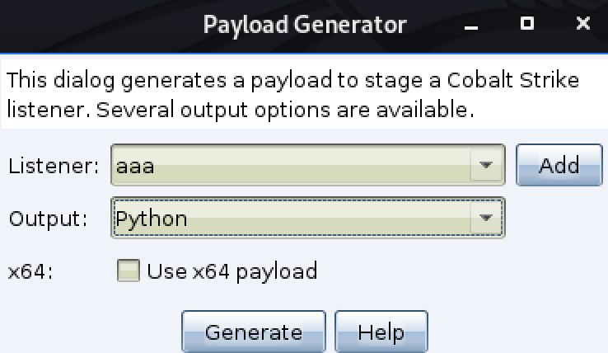Open Help for the payload dialog
The height and width of the screenshot is (353, 608).
[381, 332]
